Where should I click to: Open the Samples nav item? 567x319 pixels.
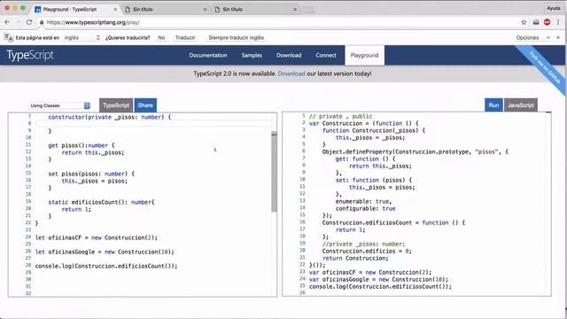tap(252, 55)
